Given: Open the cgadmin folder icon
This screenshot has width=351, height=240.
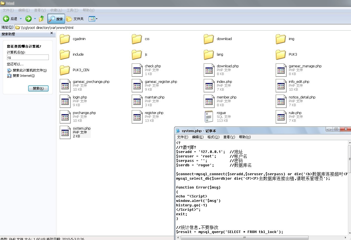Looking at the screenshot, I should (x=65, y=39).
